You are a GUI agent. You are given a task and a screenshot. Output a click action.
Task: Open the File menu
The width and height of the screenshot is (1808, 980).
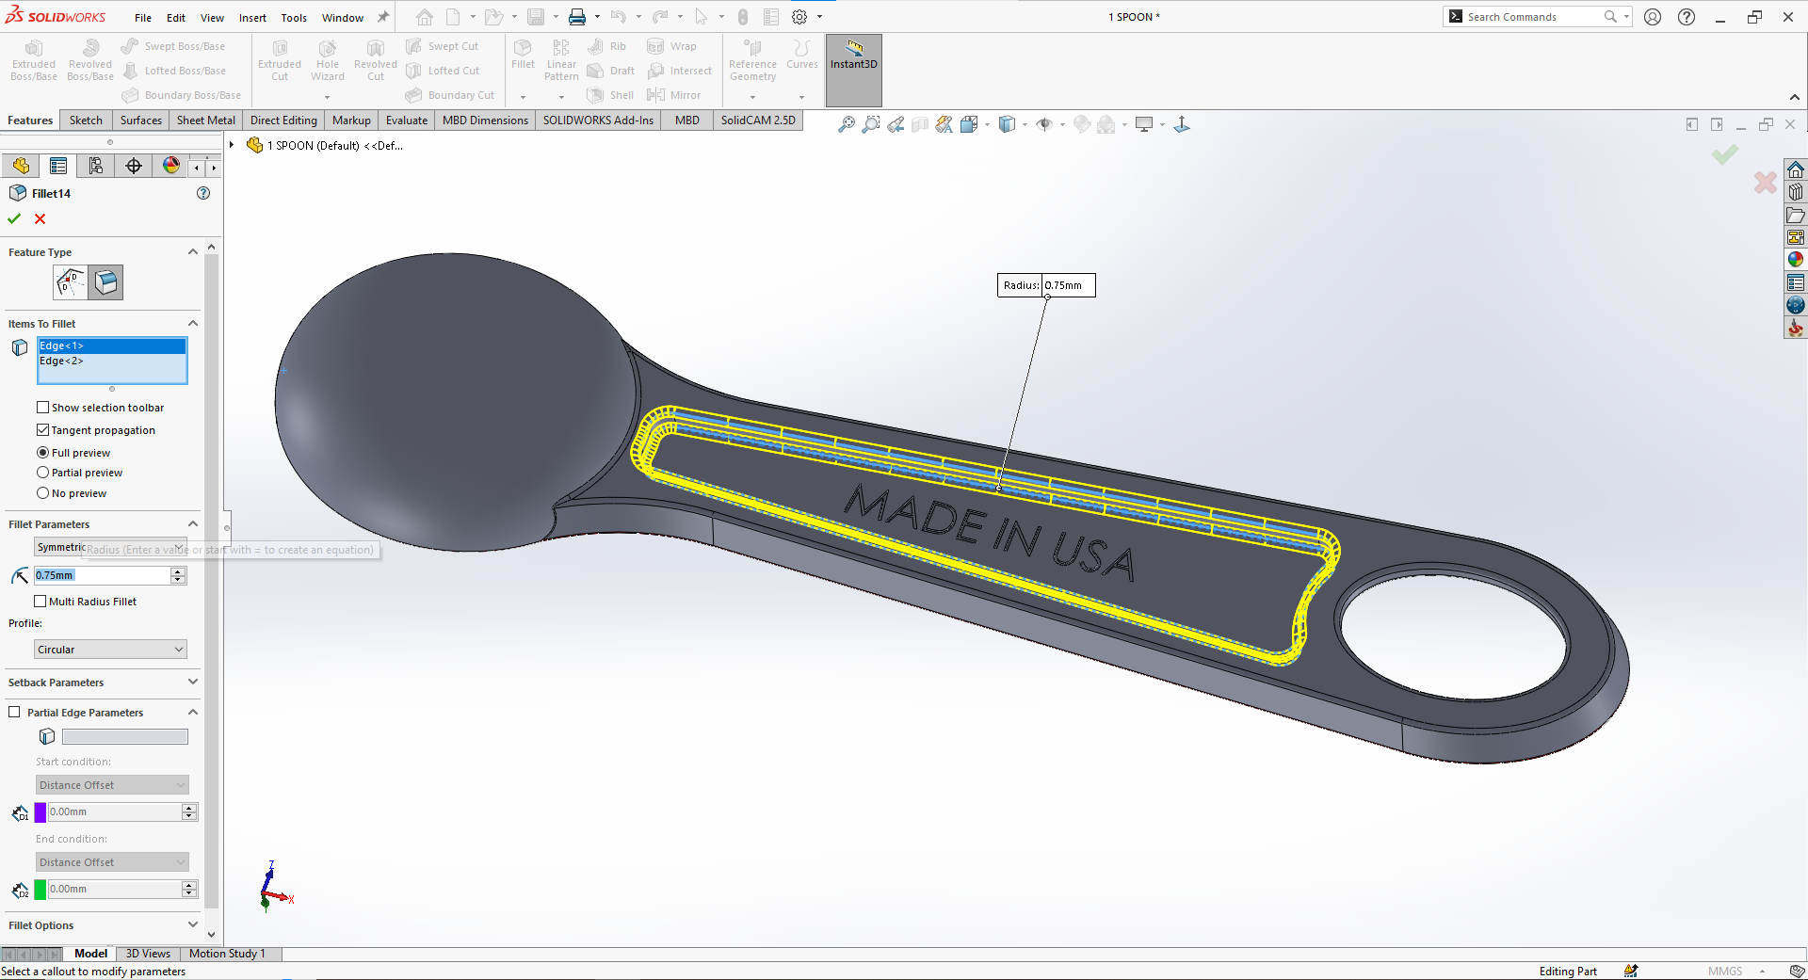(x=143, y=18)
